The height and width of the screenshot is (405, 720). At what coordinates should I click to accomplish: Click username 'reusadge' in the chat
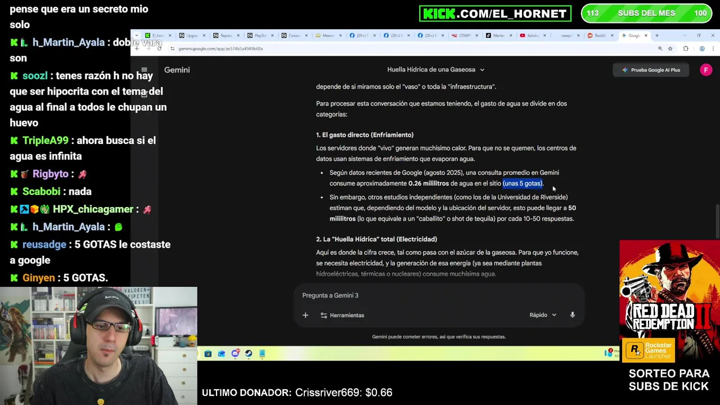44,245
